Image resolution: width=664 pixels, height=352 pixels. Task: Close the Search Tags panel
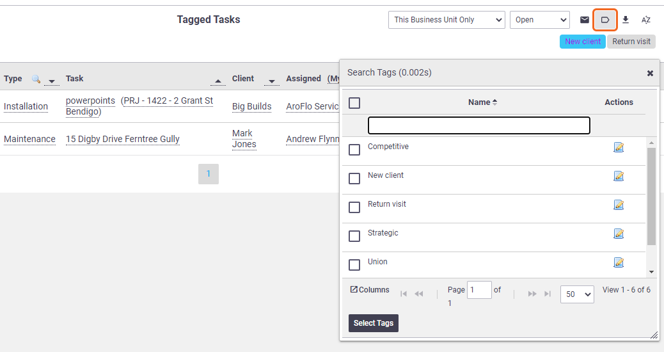(650, 74)
